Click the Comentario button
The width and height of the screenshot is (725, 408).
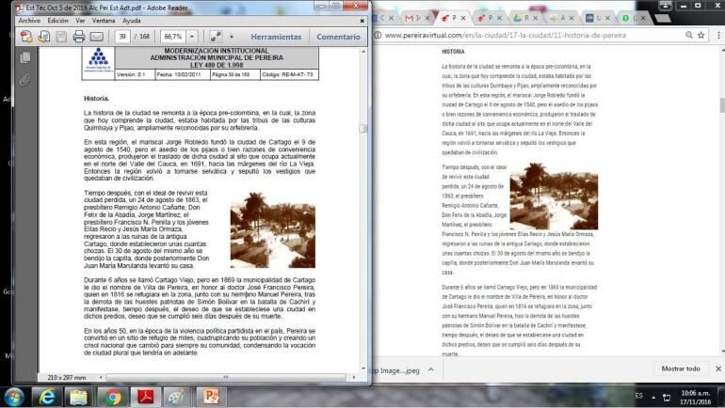click(338, 37)
